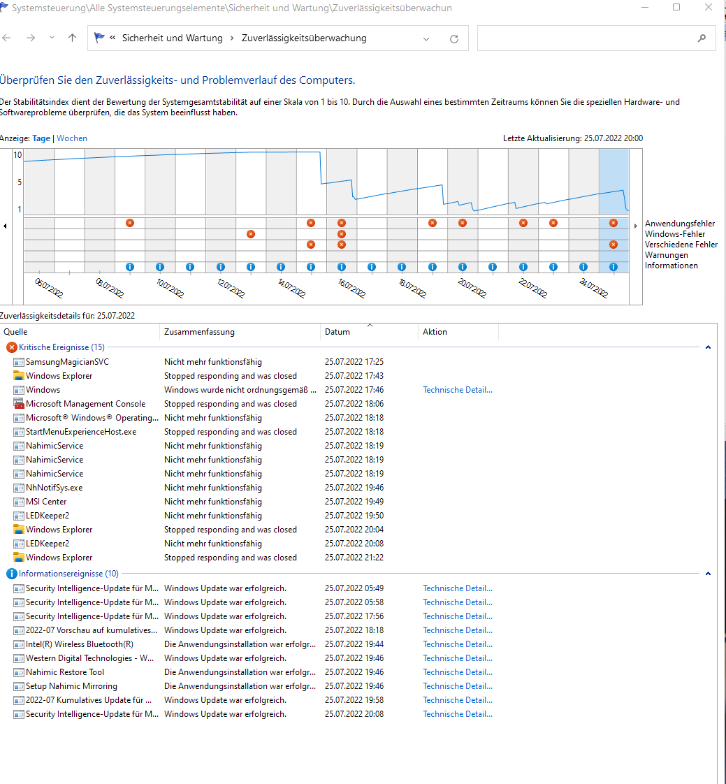Sort the list by the Zusammenfassung column
Viewport: 726px width, 784px height.
(240, 332)
